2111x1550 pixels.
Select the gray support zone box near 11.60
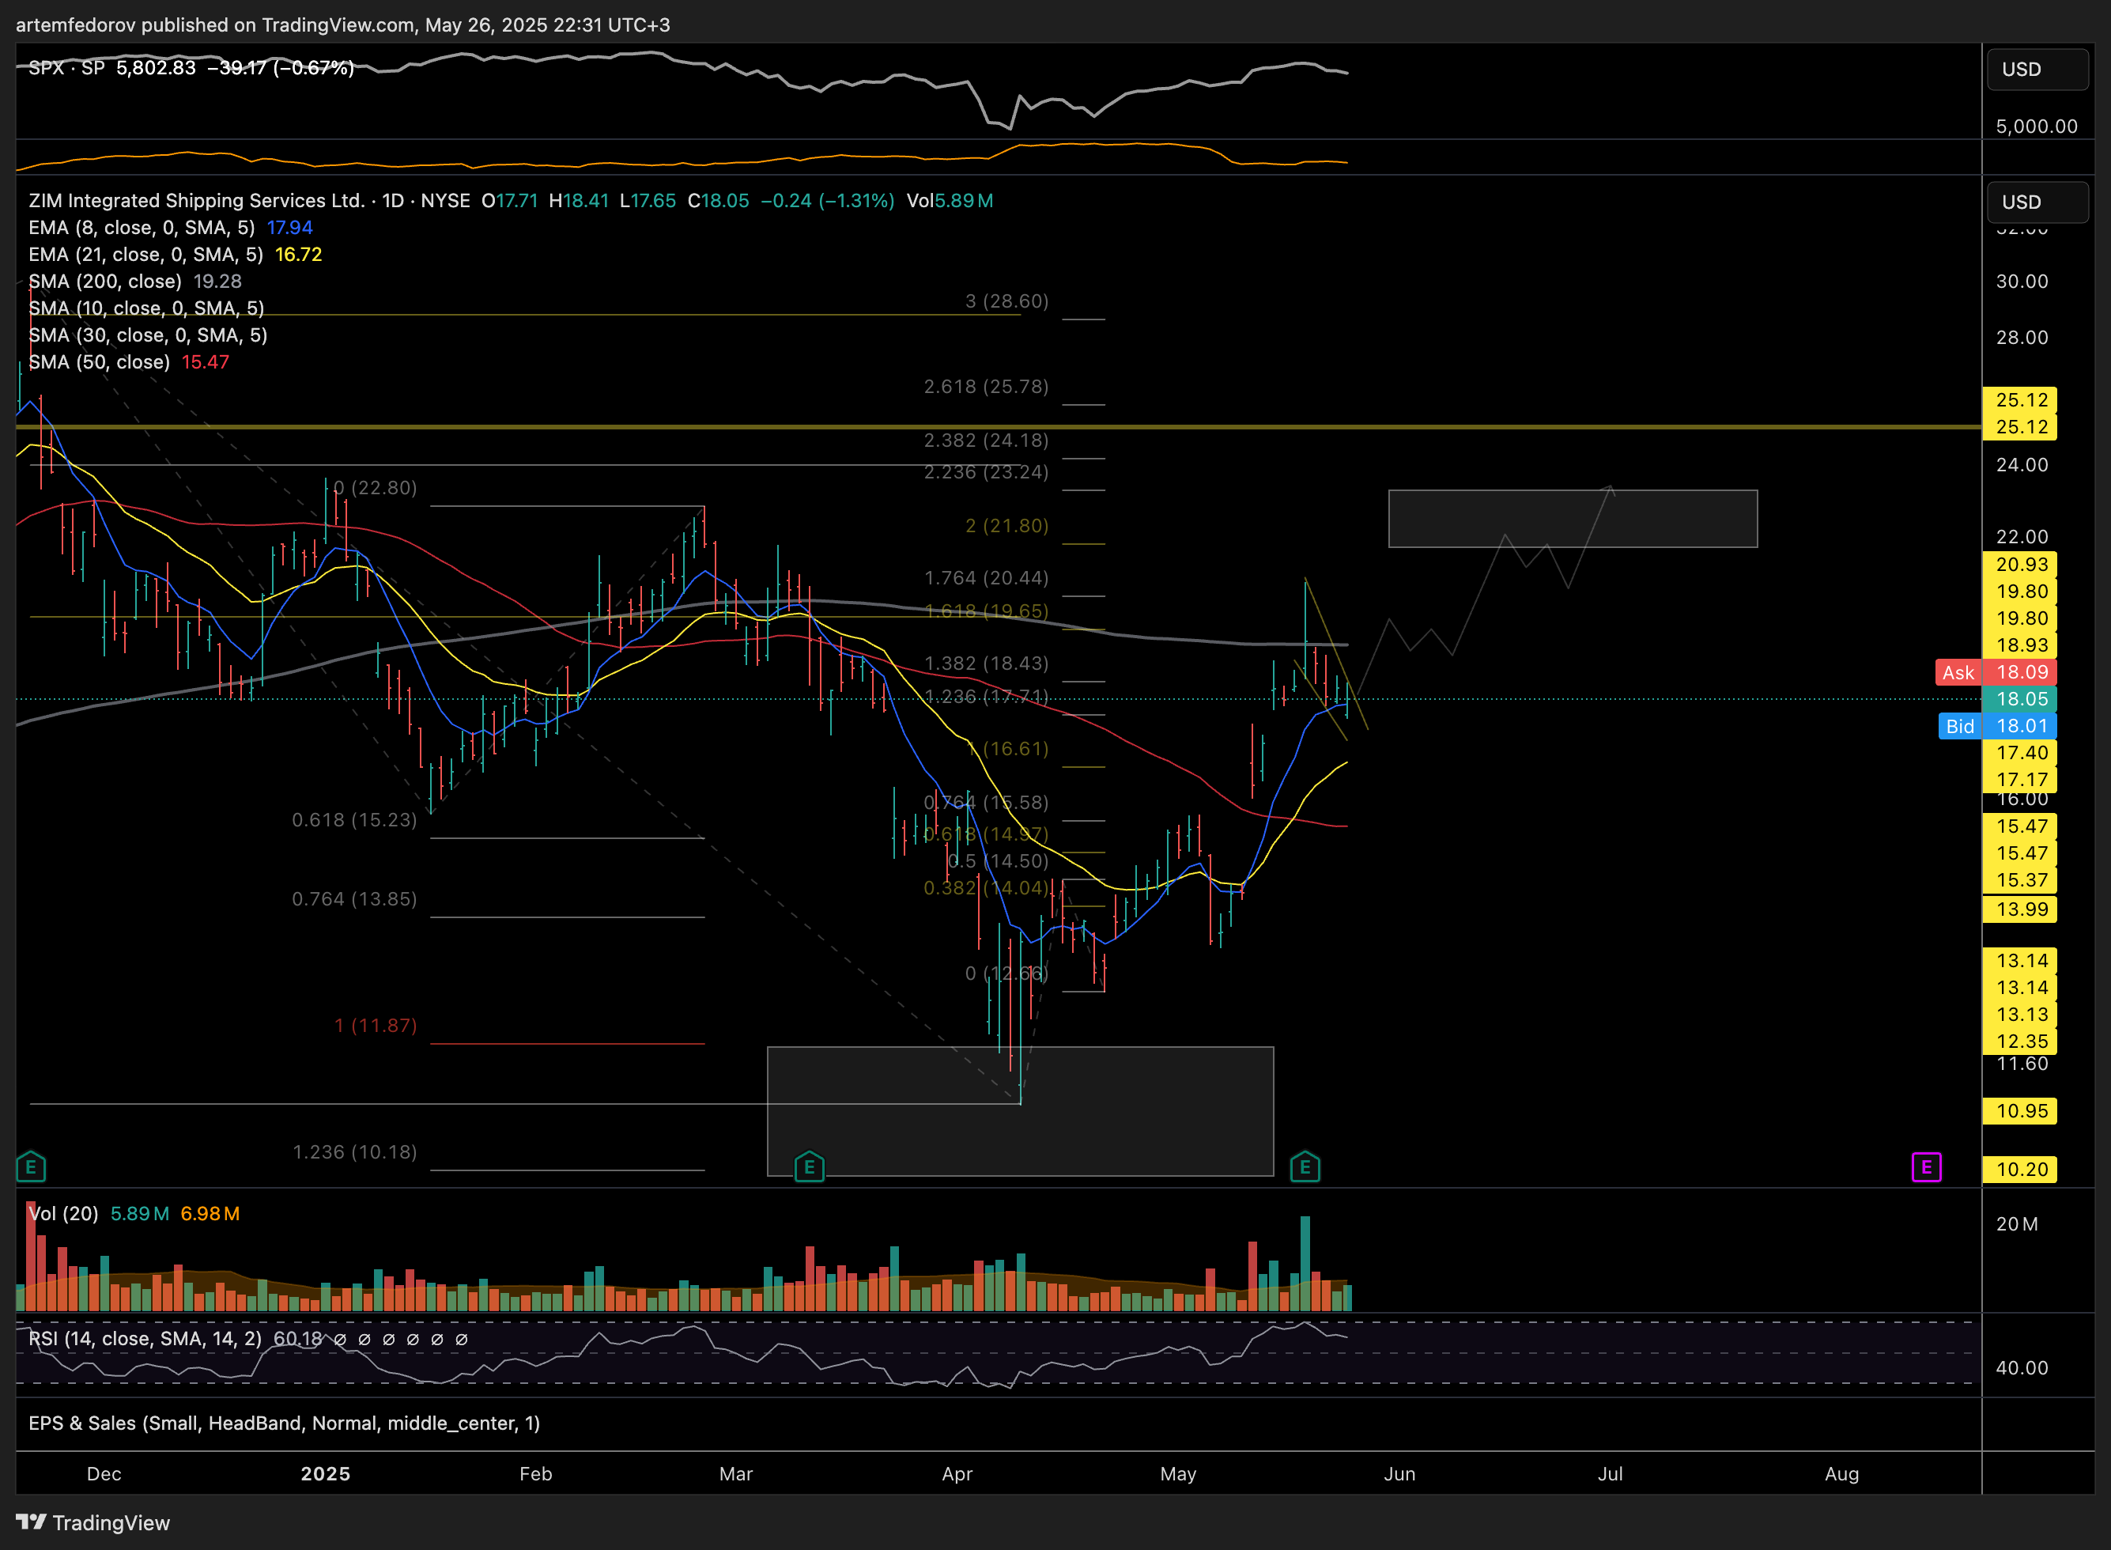tap(1021, 1111)
